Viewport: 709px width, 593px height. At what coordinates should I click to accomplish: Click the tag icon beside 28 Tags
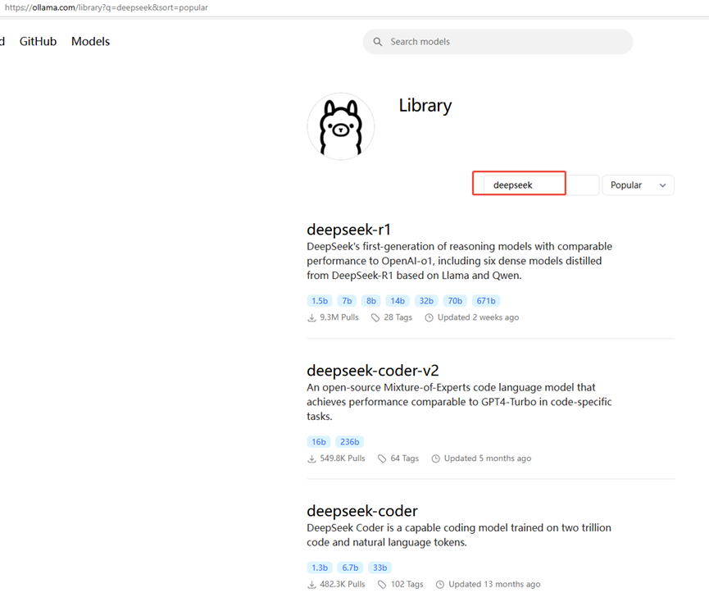(x=375, y=317)
